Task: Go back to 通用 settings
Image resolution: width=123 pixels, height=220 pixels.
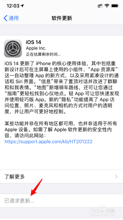Action: click(11, 18)
